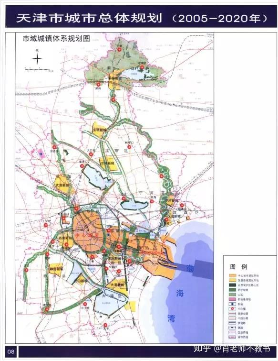Click the red town marker at 七里海

pos(152,201)
